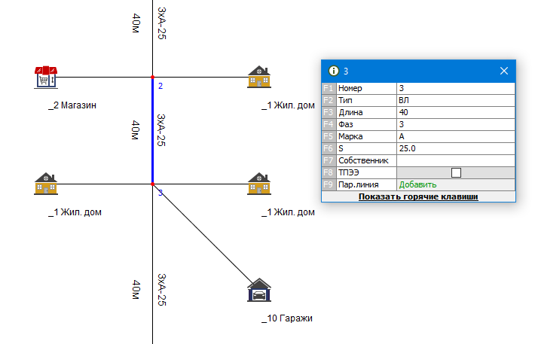535x344 pixels.
Task: Click the _2 Магазин label
Action: (x=72, y=105)
